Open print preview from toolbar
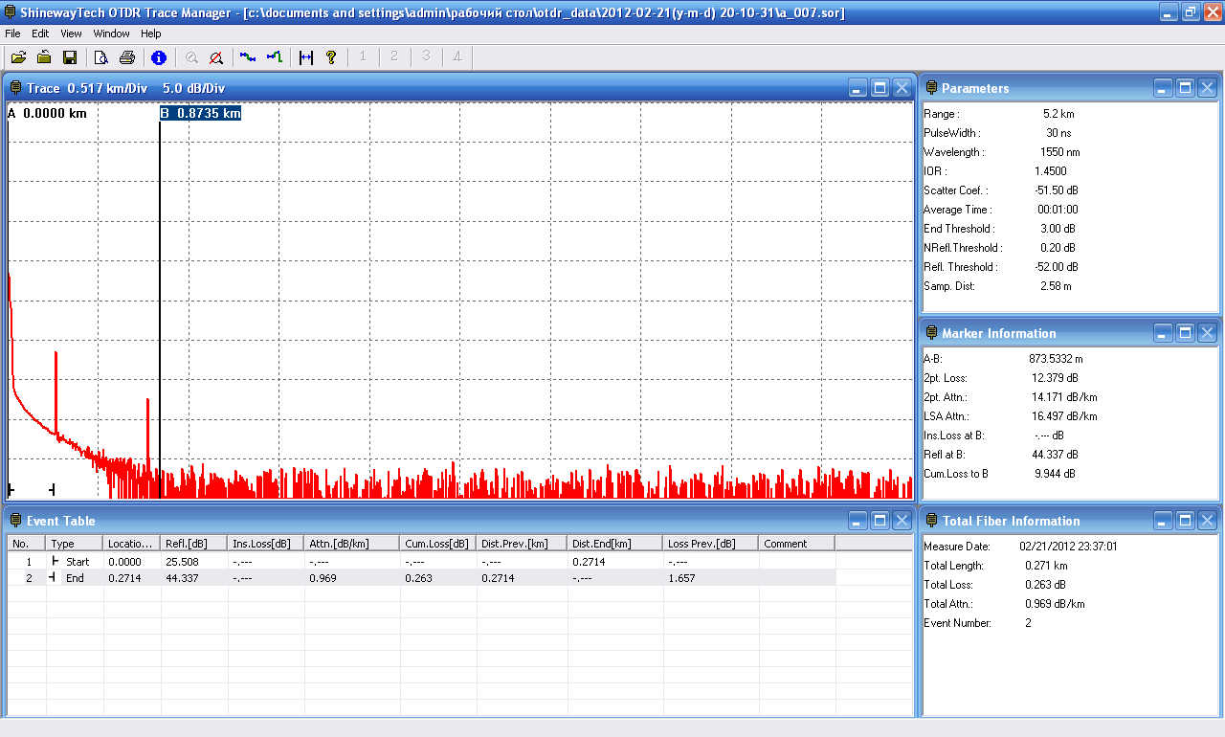The height and width of the screenshot is (737, 1225). pyautogui.click(x=100, y=57)
